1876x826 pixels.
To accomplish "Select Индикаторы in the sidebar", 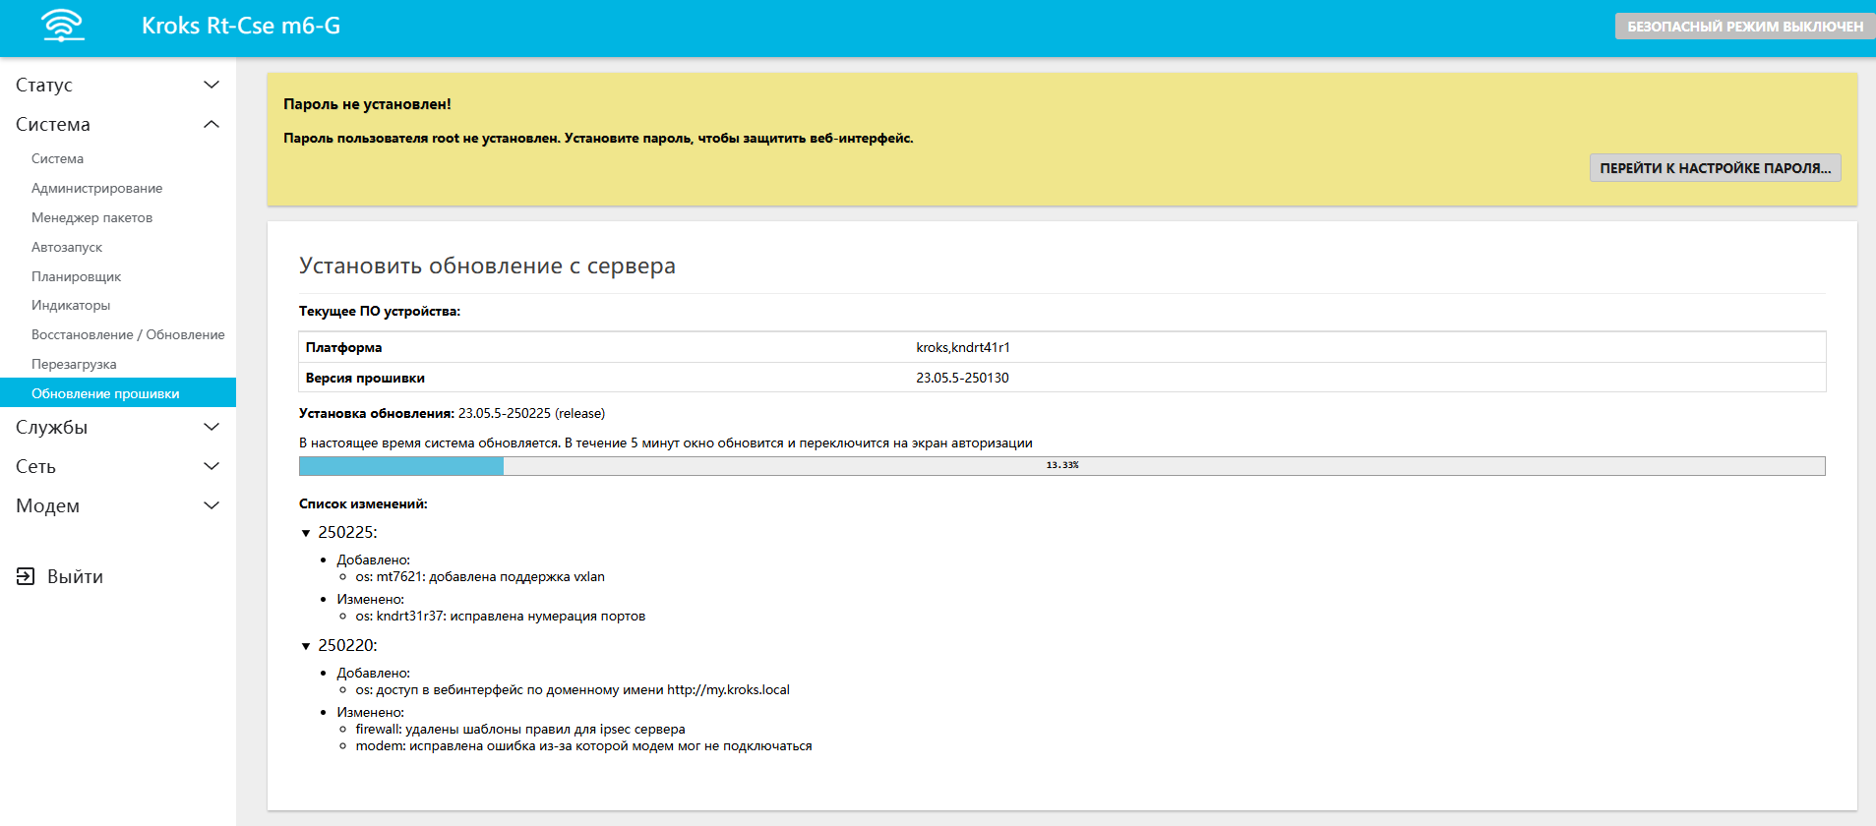I will tap(71, 305).
